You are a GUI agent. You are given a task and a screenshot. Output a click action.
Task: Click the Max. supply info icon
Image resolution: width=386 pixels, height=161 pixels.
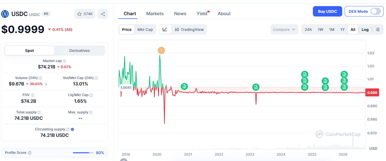tap(91, 112)
